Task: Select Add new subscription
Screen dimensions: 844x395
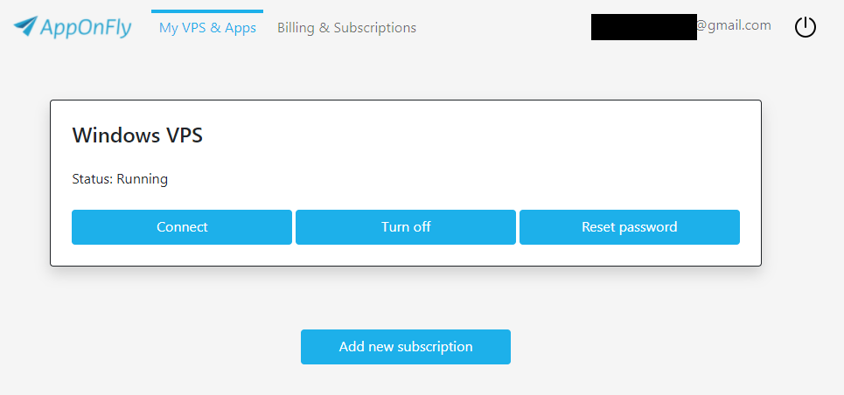Action: 405,347
